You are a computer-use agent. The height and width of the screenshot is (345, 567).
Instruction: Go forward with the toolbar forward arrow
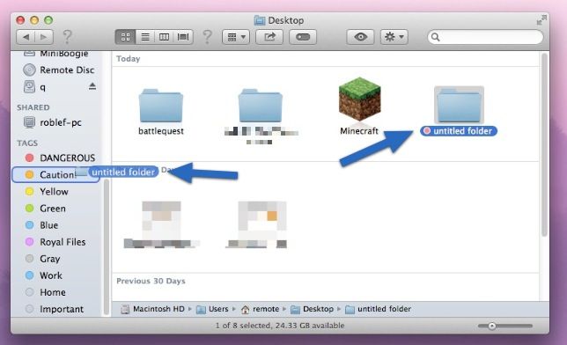click(44, 37)
